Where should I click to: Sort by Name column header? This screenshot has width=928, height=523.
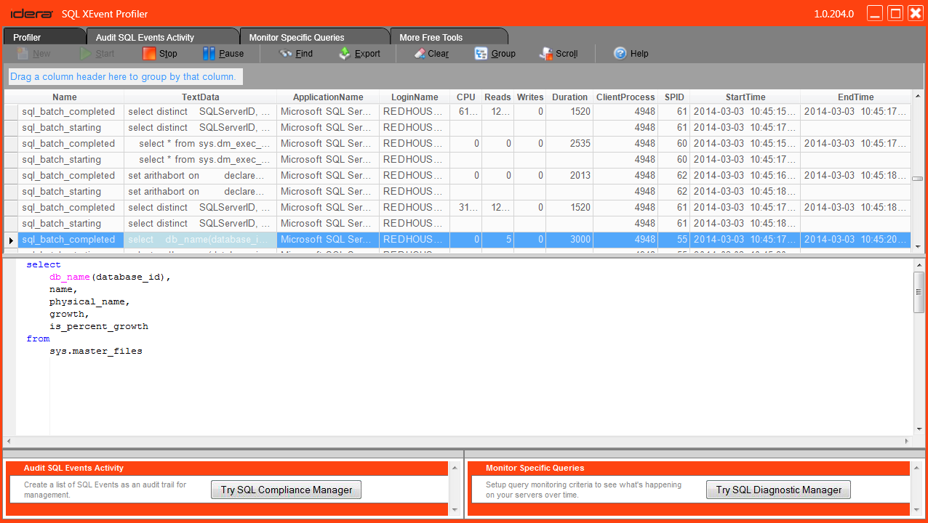65,97
